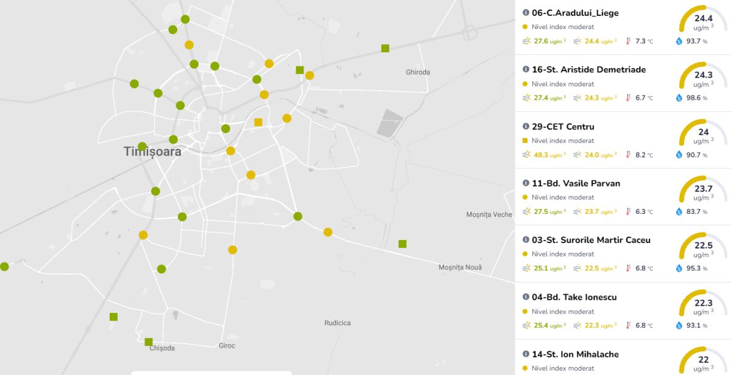Click thermometer icon next to 8.2 °C

click(x=628, y=155)
